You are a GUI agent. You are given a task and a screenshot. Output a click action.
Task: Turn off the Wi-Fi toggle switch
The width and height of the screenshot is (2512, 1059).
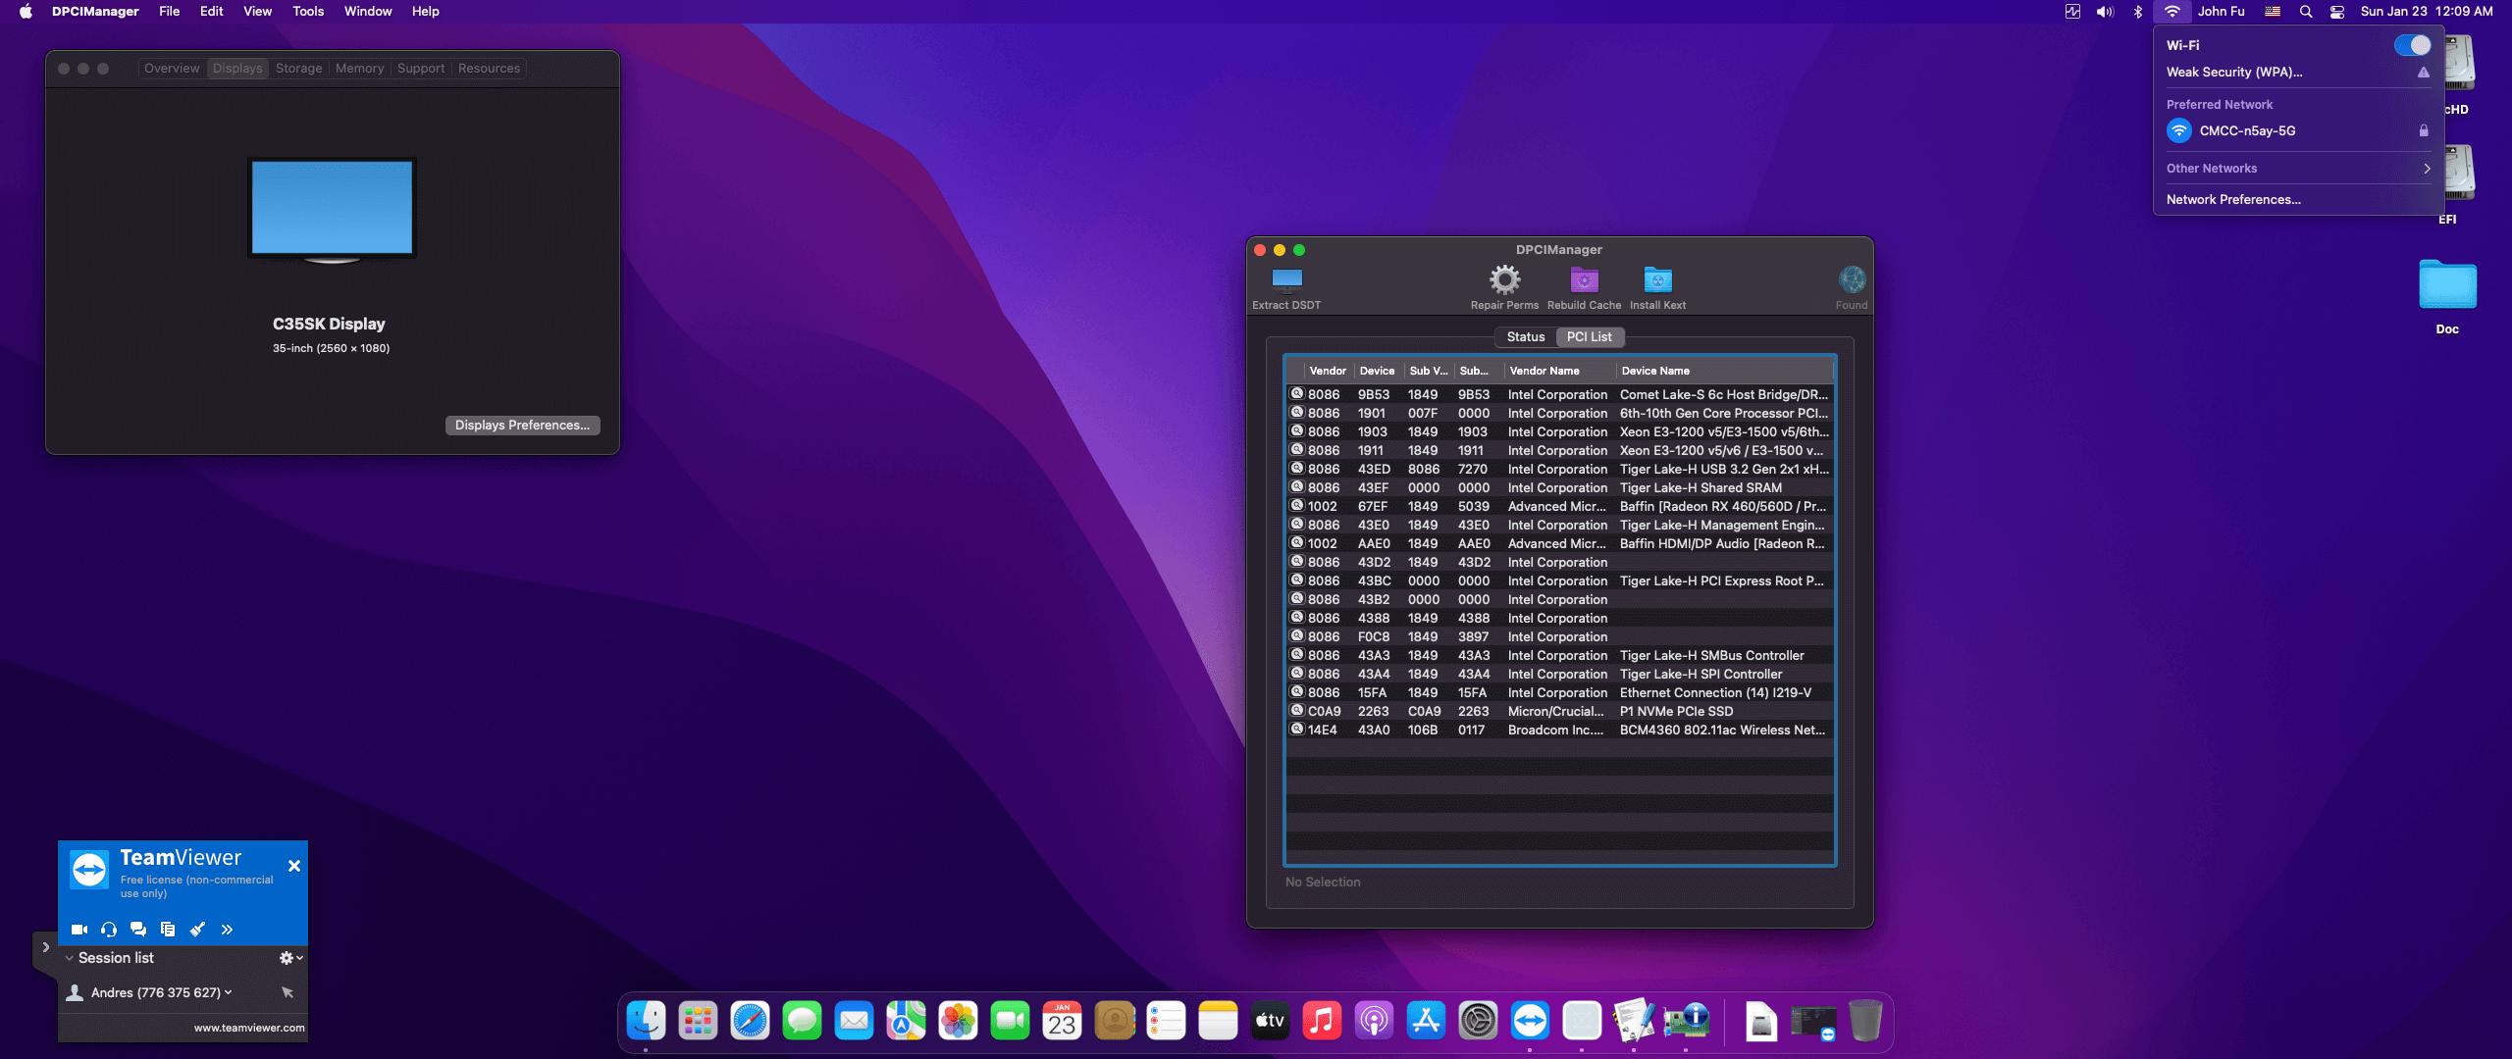[2412, 45]
